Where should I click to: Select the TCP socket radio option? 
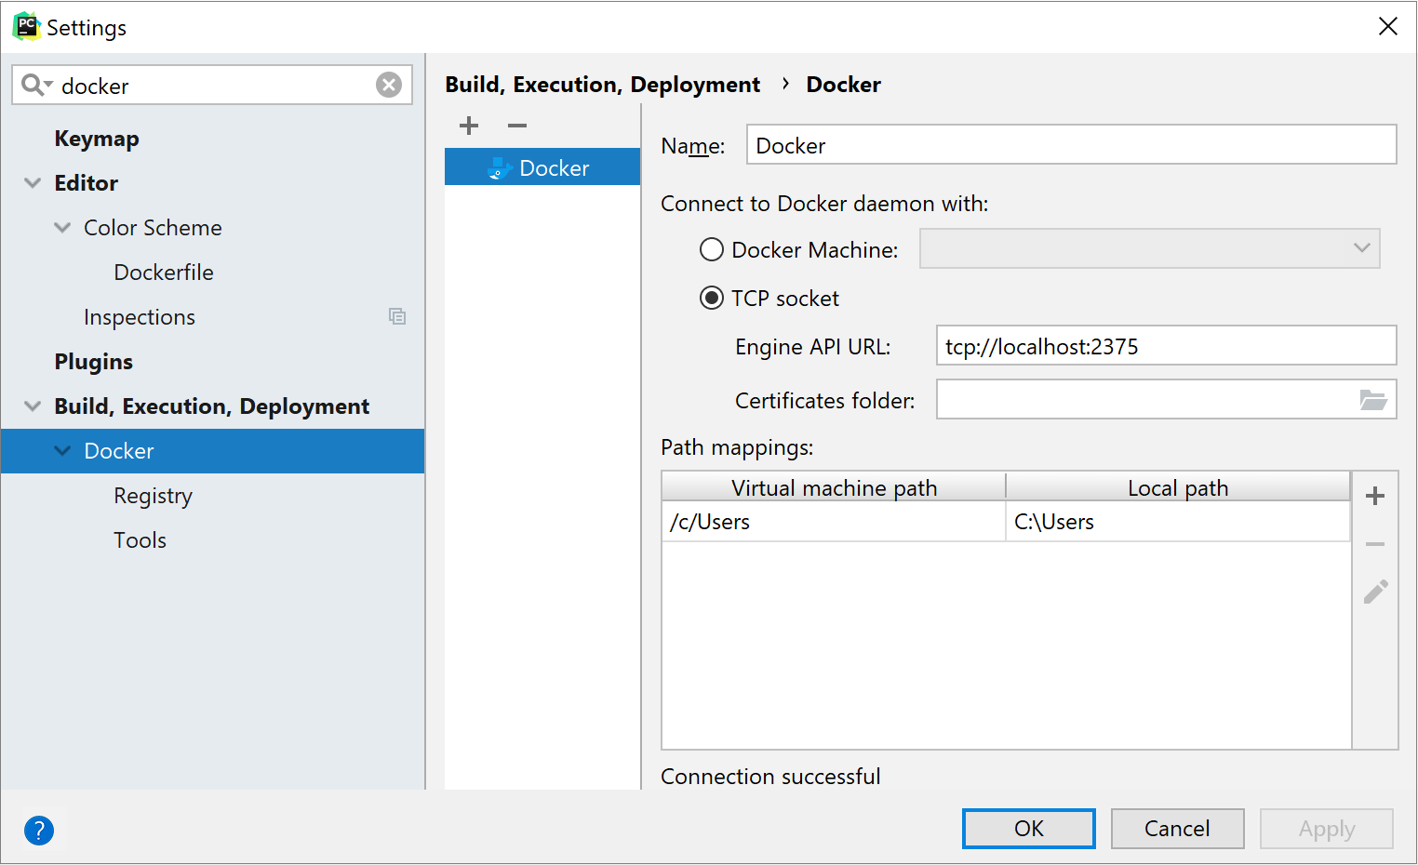click(x=712, y=298)
